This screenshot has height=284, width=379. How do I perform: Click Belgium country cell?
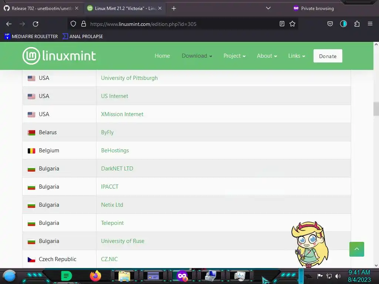(x=59, y=151)
